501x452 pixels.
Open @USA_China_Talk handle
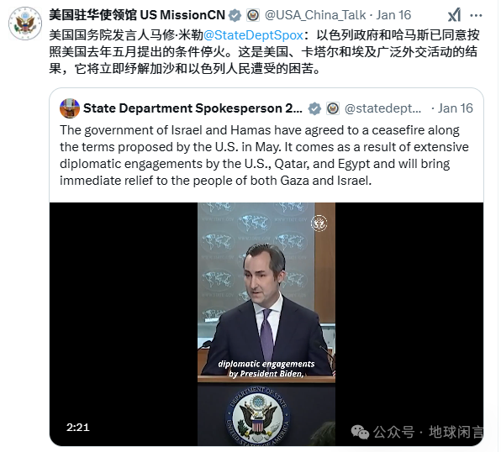[x=315, y=15]
